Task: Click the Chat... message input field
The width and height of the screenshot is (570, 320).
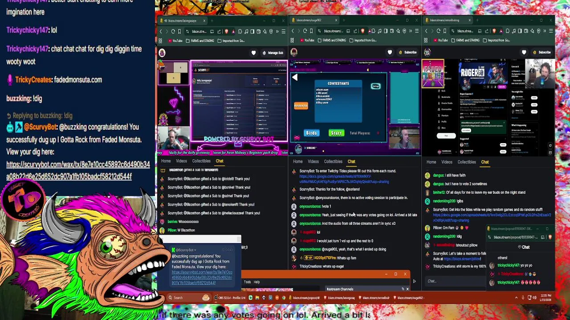Action: 454,281
